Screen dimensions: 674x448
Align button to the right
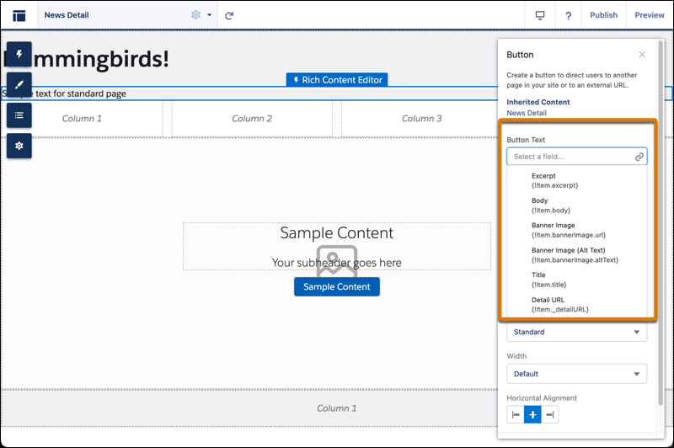pyautogui.click(x=550, y=414)
